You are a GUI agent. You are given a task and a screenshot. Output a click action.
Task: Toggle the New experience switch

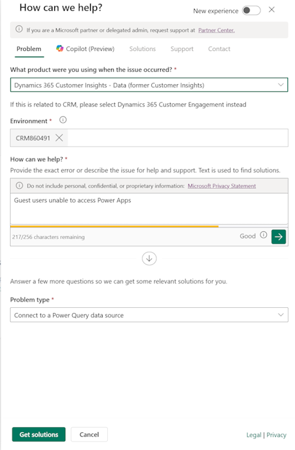click(x=251, y=11)
